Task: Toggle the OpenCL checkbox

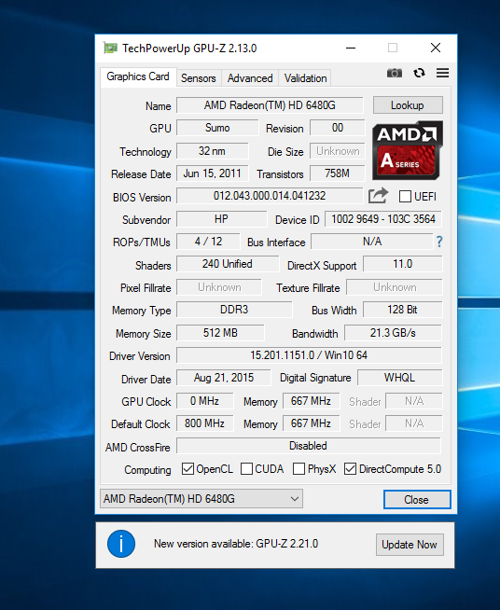Action: 187,469
